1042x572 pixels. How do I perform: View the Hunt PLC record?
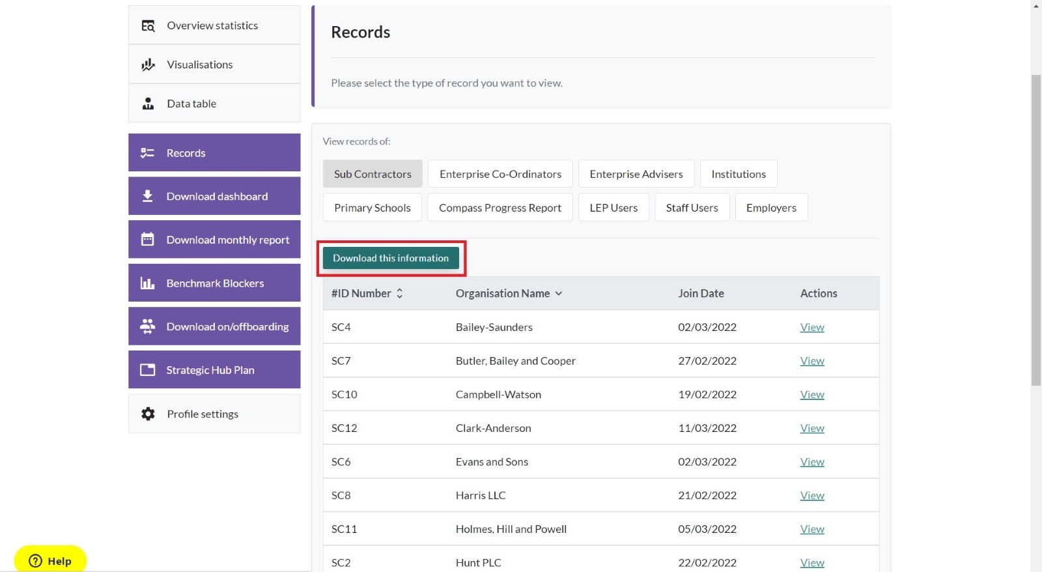point(812,563)
